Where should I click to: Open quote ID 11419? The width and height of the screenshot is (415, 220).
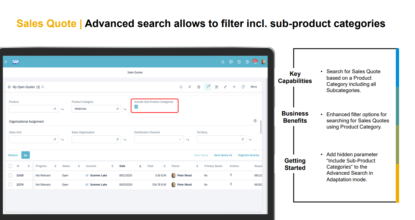point(20,175)
